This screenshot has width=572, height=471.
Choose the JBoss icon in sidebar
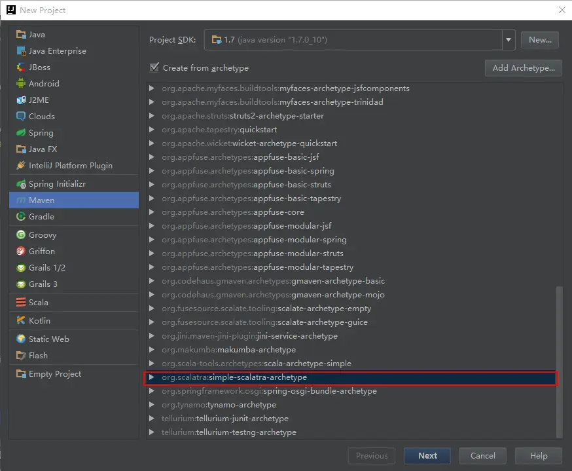pyautogui.click(x=21, y=67)
